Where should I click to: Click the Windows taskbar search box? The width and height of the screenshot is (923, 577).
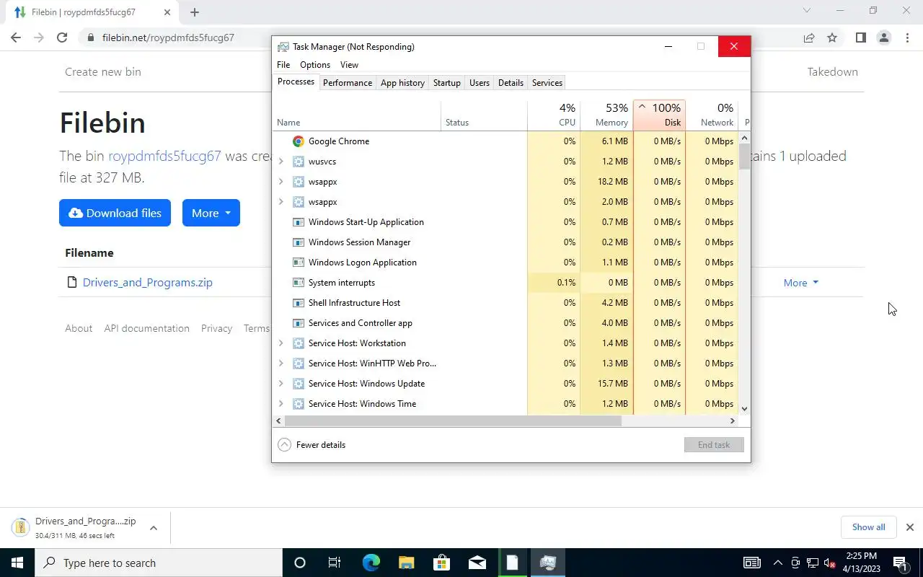(159, 563)
